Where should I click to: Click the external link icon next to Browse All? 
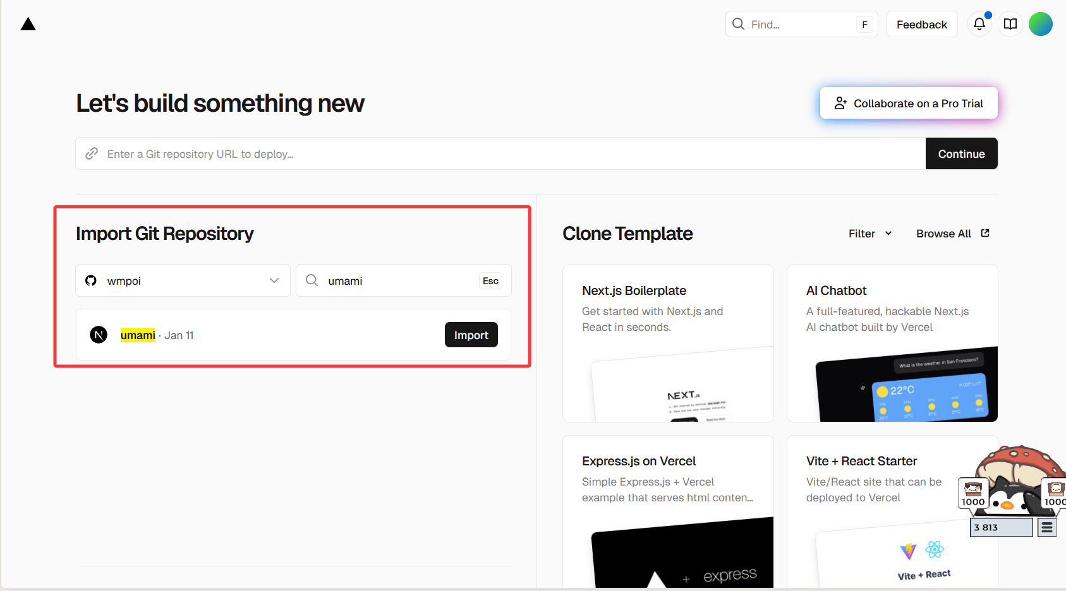coord(985,233)
